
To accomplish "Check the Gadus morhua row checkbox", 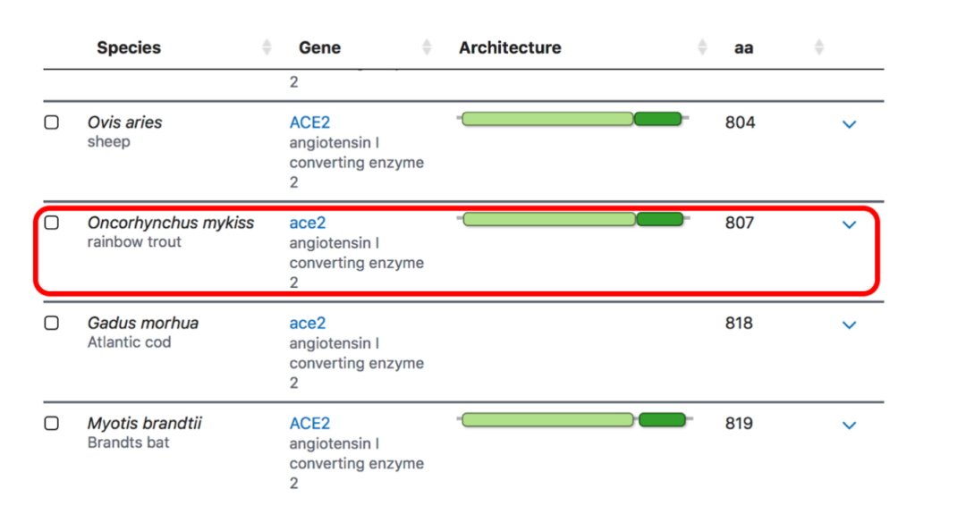I will point(52,323).
